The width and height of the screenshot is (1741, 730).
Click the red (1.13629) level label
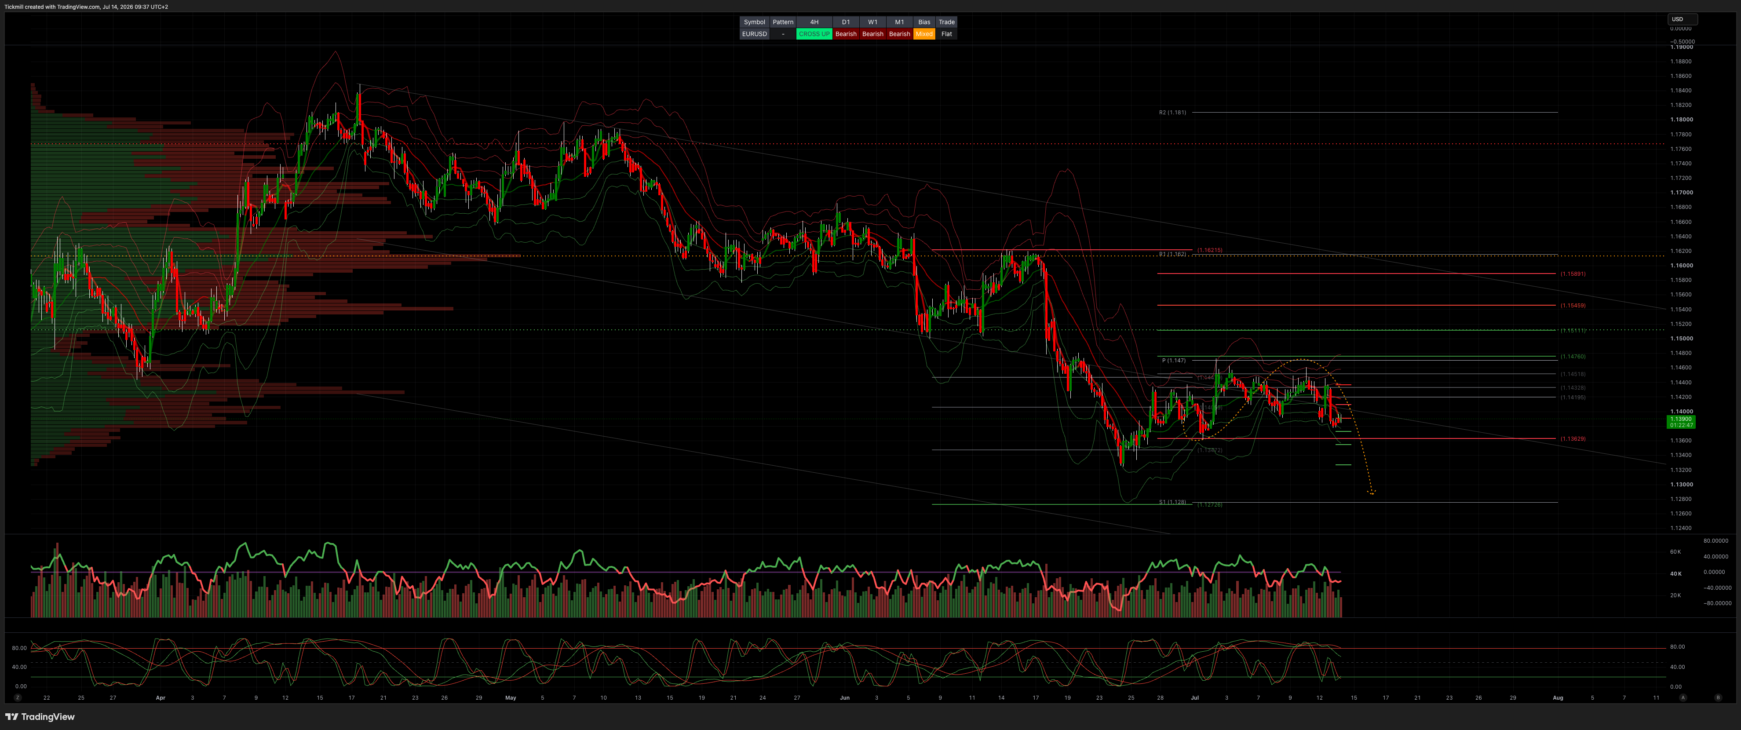coord(1573,439)
